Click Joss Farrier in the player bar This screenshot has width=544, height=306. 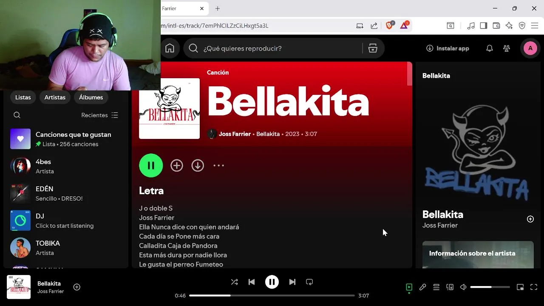(51, 292)
